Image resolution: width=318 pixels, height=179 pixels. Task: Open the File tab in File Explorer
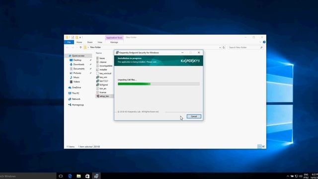[x=69, y=42]
